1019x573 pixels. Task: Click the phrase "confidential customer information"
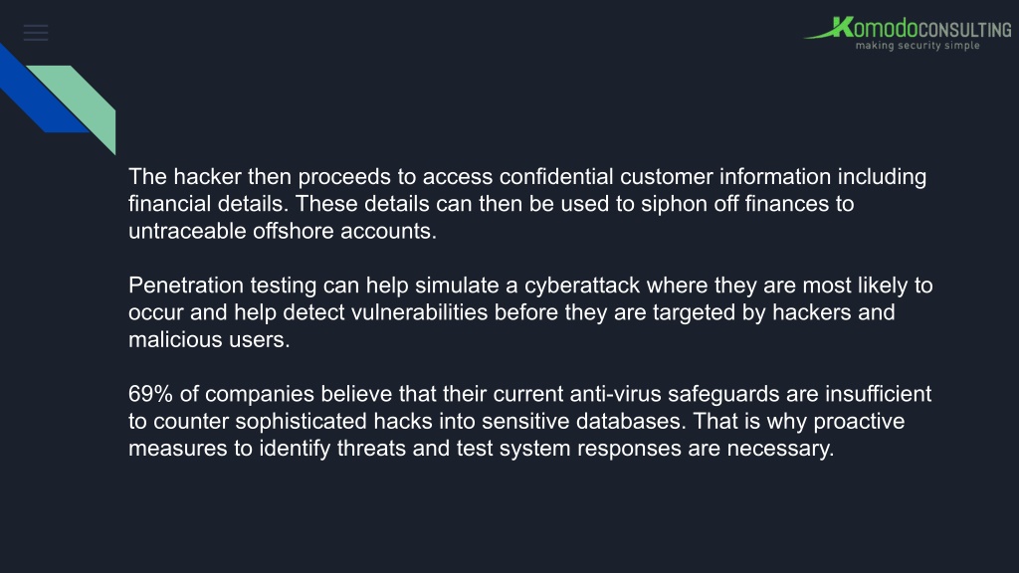[x=665, y=177]
